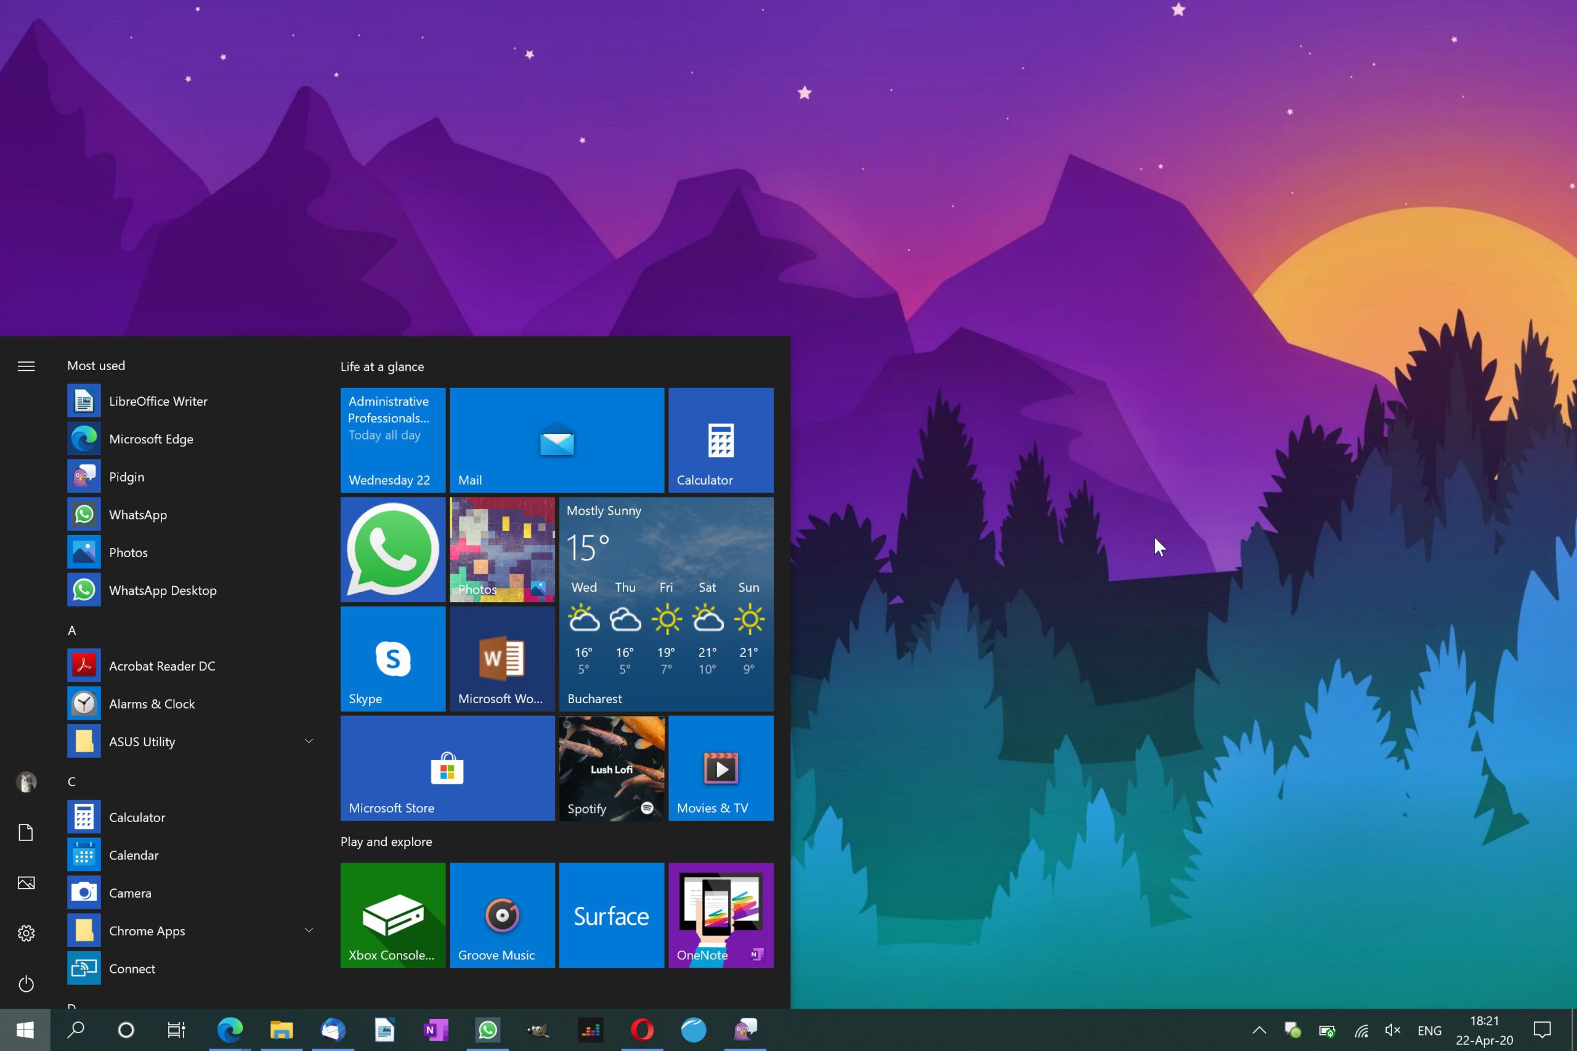The height and width of the screenshot is (1051, 1577).
Task: Select Calculator from Most Used list
Action: pyautogui.click(x=136, y=816)
